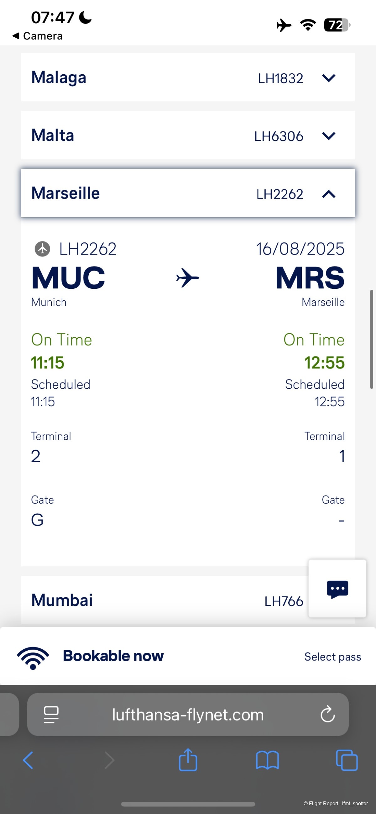Open Safari share sheet icon
Image resolution: width=376 pixels, height=814 pixels.
188,760
